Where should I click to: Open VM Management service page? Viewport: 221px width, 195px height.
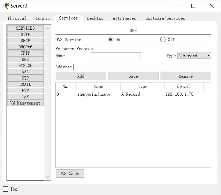tap(25, 103)
